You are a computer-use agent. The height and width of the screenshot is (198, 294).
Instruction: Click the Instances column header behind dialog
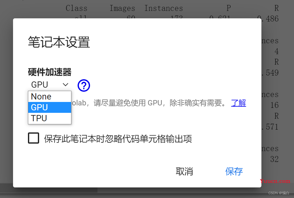tap(164, 8)
